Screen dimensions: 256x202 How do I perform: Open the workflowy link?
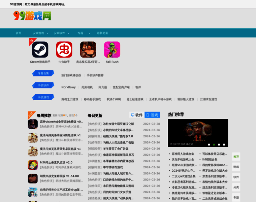pos(69,87)
